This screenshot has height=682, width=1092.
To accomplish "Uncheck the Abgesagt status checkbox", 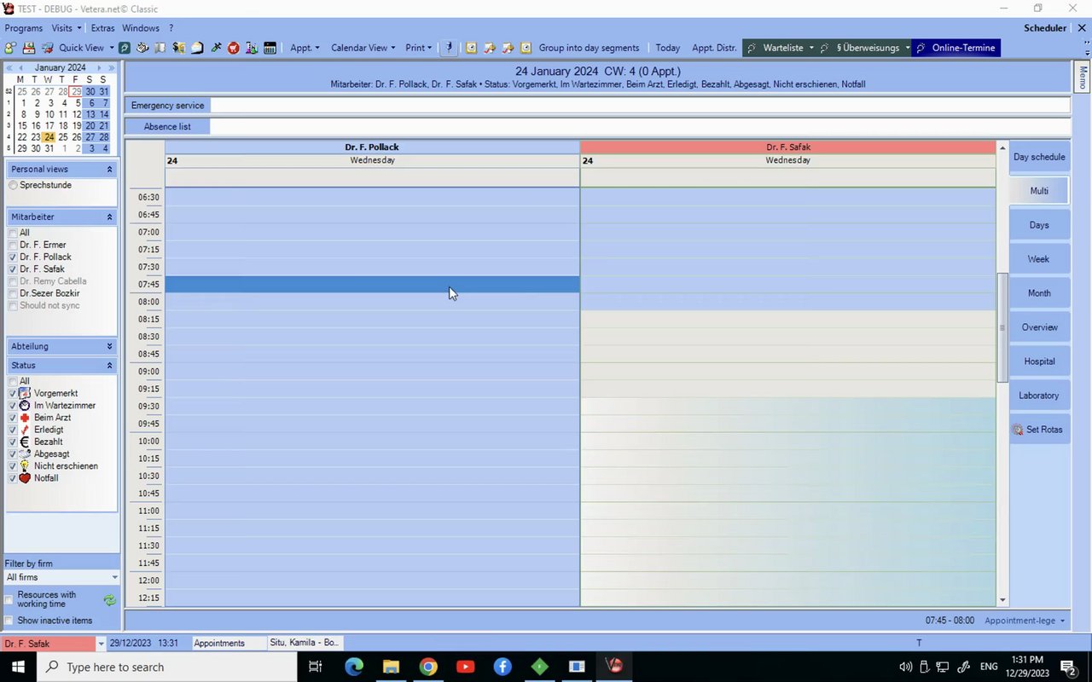I will [13, 454].
